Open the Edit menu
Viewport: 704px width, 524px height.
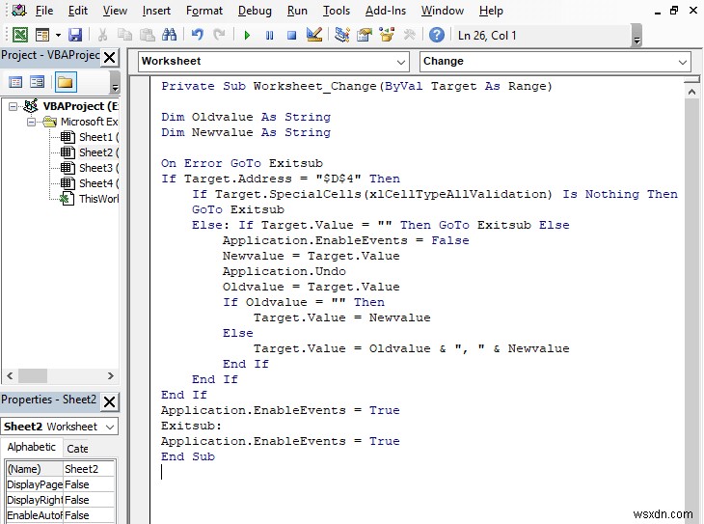[78, 11]
